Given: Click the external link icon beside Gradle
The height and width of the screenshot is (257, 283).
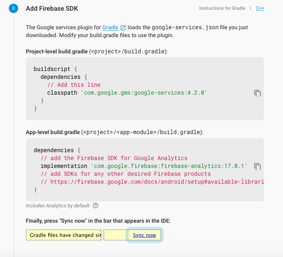Looking at the screenshot, I should pyautogui.click(x=123, y=28).
